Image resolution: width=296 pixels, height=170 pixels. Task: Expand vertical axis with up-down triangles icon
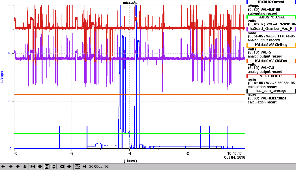(x=54, y=167)
